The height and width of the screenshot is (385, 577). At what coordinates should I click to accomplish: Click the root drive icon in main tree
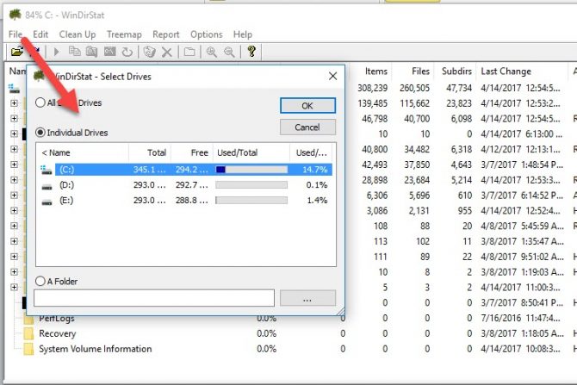pyautogui.click(x=14, y=89)
